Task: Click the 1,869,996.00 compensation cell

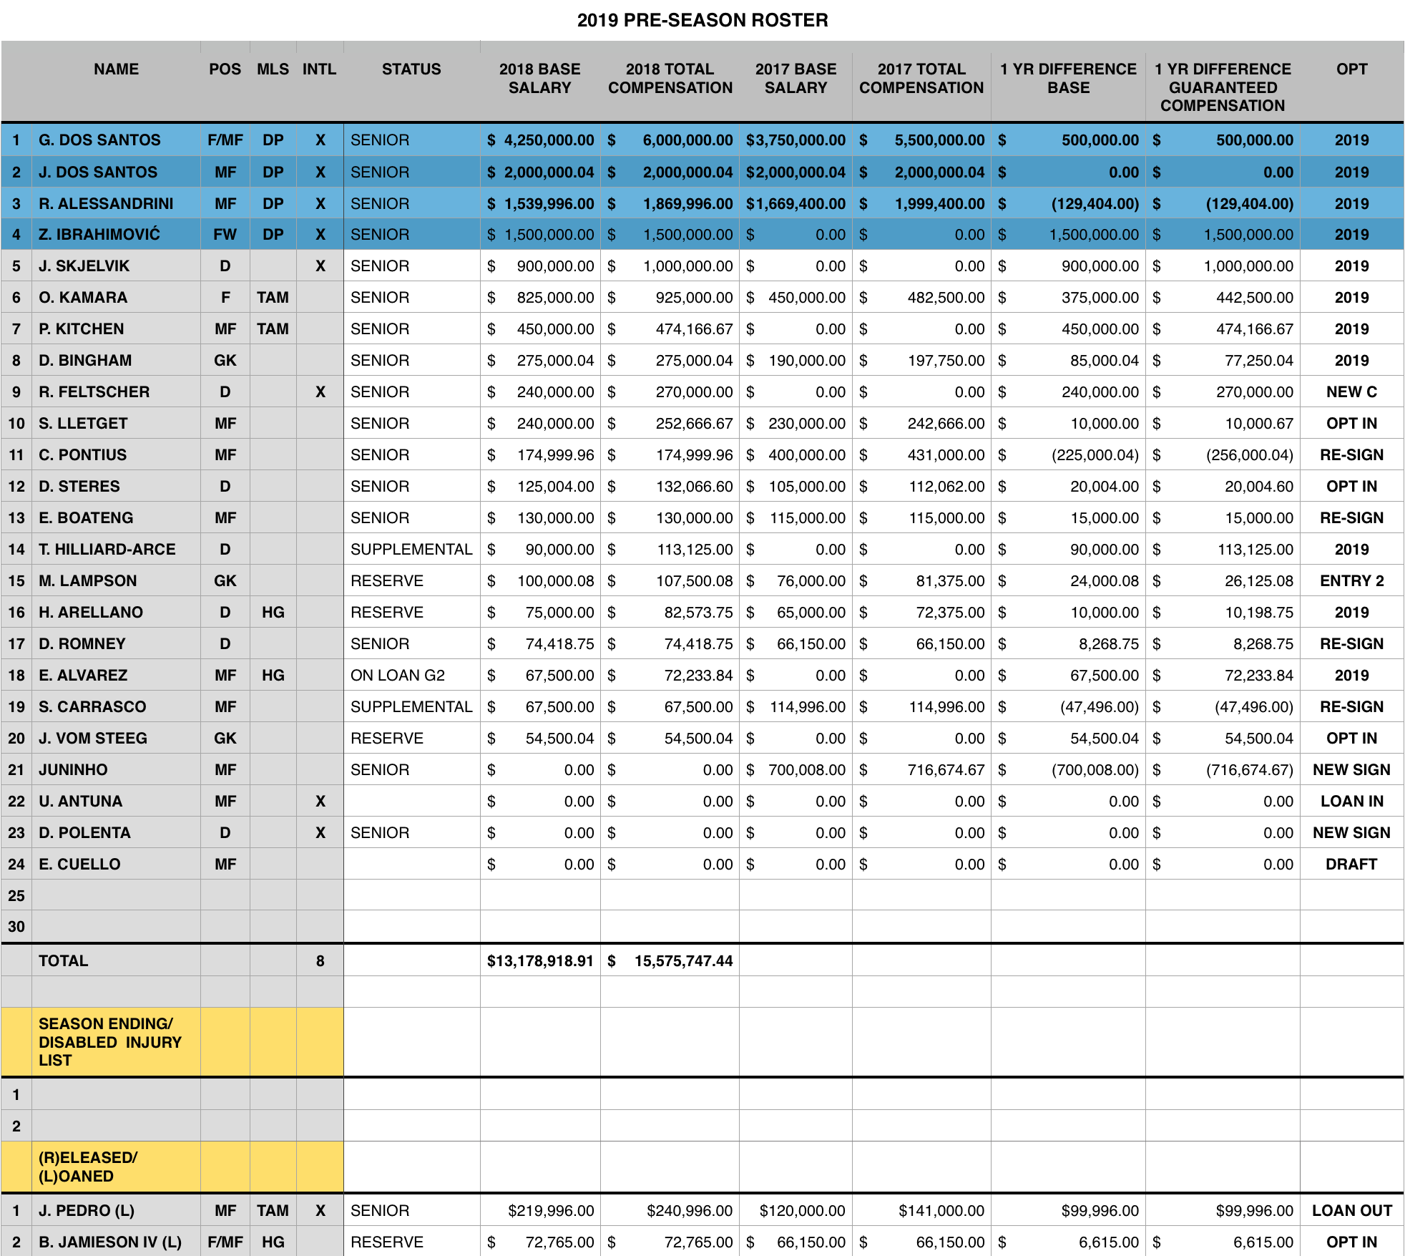Action: (670, 204)
